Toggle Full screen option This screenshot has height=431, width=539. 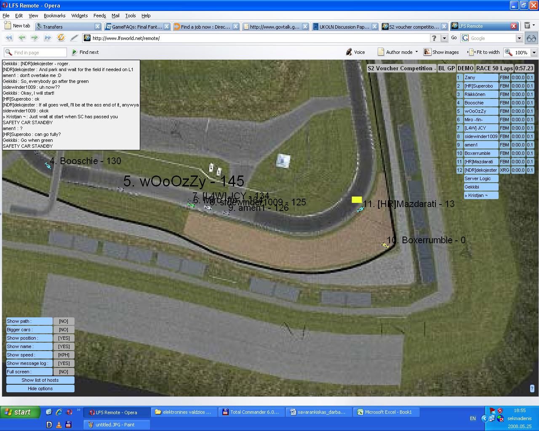pyautogui.click(x=64, y=372)
